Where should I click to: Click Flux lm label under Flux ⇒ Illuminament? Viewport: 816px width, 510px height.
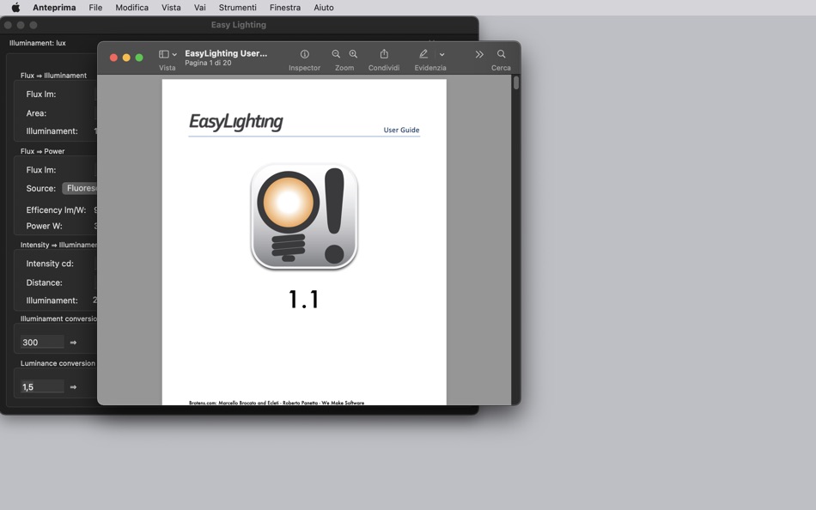[41, 94]
